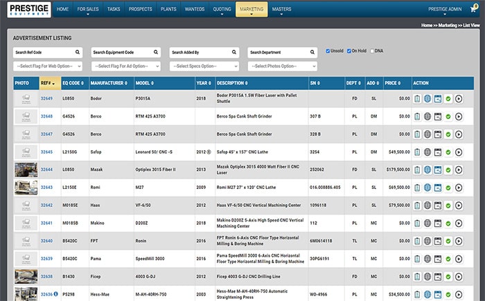Screen dimensions: 485x301
Task: Click ad window icon for ref 32647
Action: click(438, 134)
